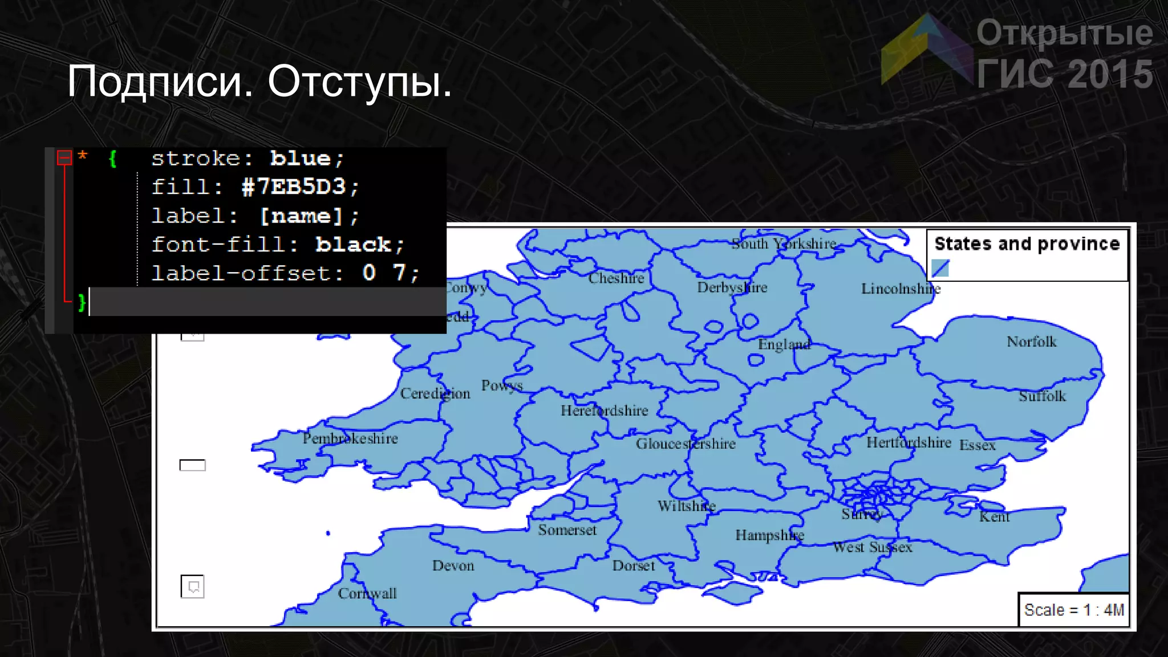Click the South Yorkshire map label

[x=784, y=244]
